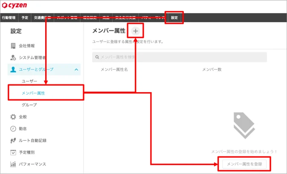Click the ルート自動記録 footprints icon
The height and width of the screenshot is (174, 287).
pyautogui.click(x=13, y=140)
